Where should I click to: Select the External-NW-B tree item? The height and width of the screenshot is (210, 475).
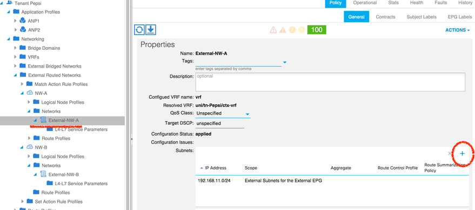(x=64, y=174)
